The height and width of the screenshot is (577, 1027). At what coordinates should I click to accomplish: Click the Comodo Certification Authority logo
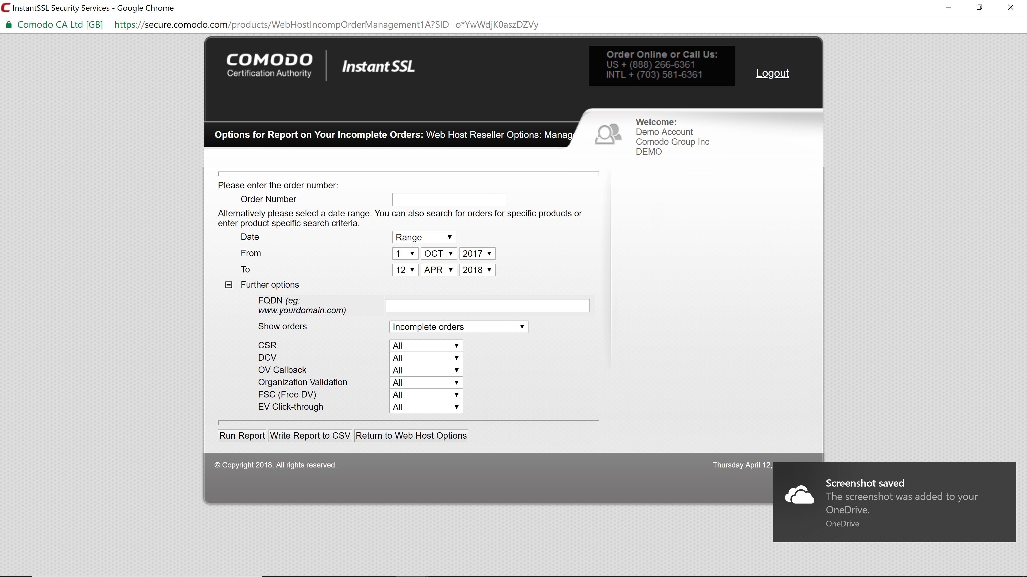pos(270,65)
